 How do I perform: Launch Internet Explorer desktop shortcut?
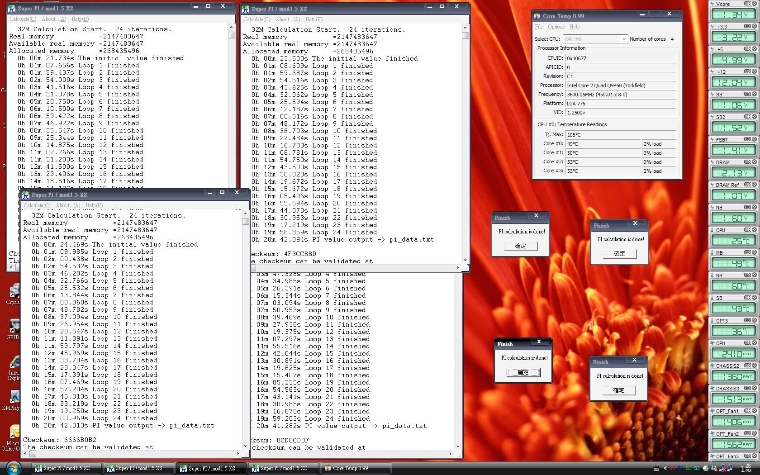[x=14, y=367]
